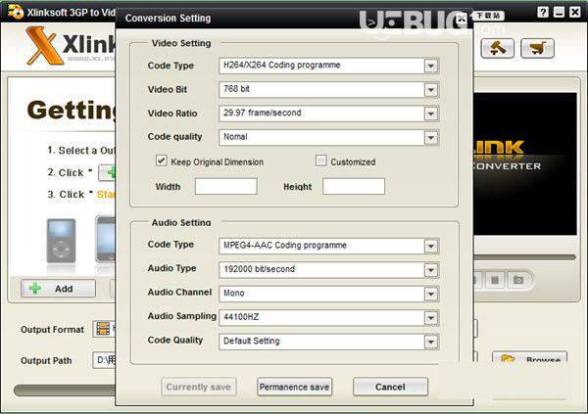This screenshot has height=414, width=588.
Task: Expand the Audio Type bitrate dropdown
Action: (431, 270)
